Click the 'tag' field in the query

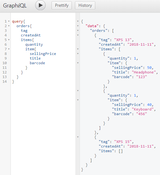(x=24, y=31)
